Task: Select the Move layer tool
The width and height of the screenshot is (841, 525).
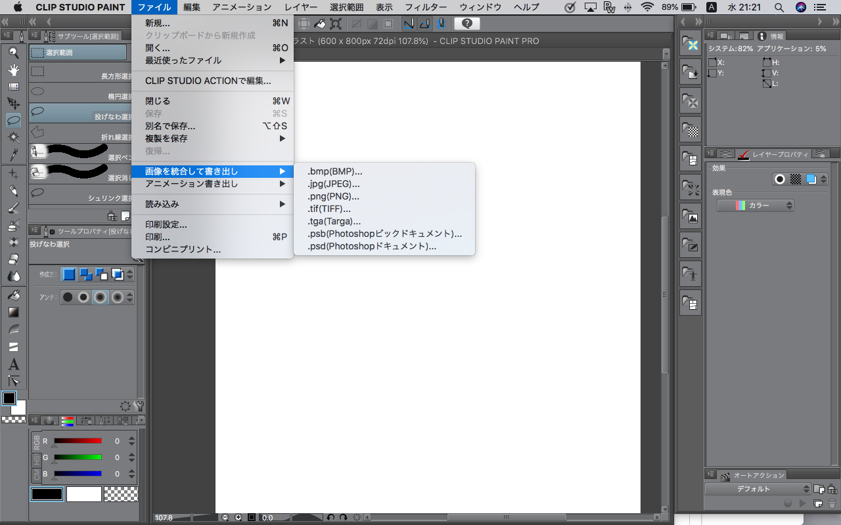Action: click(13, 104)
